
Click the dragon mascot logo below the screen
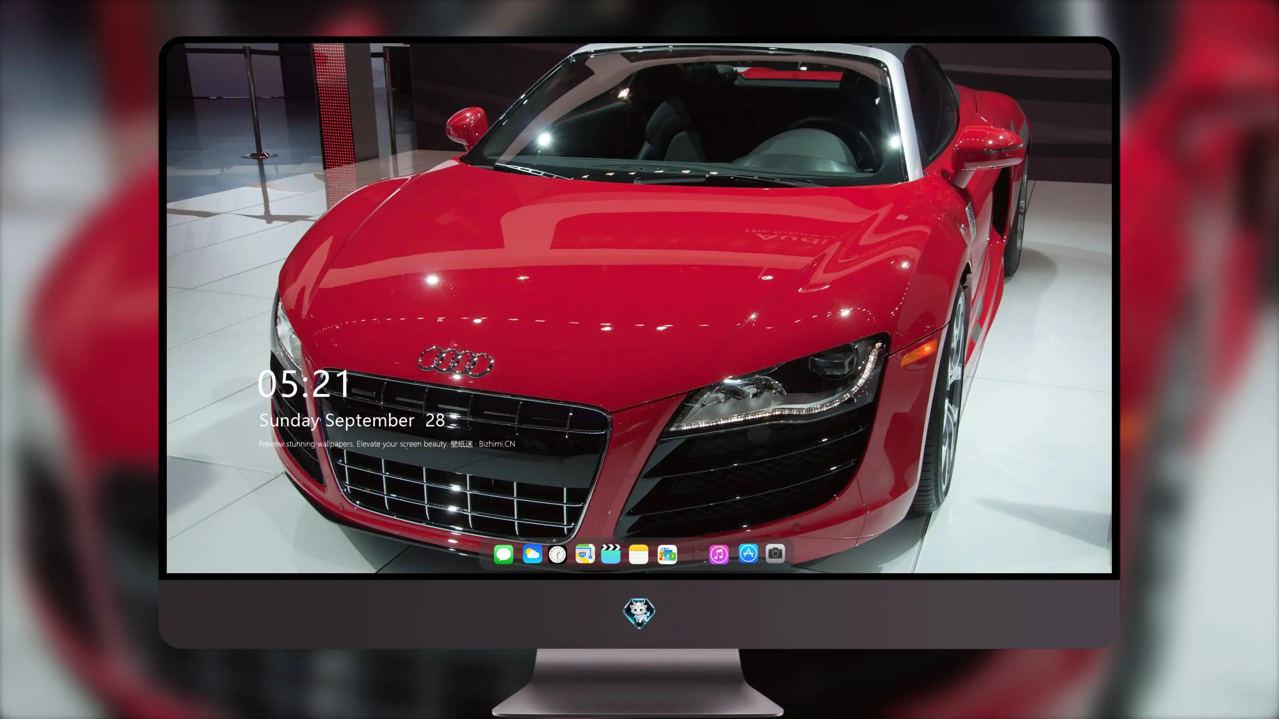639,613
